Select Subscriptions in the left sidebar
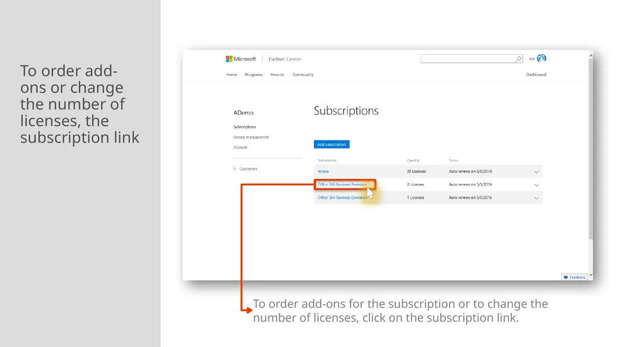 (244, 127)
